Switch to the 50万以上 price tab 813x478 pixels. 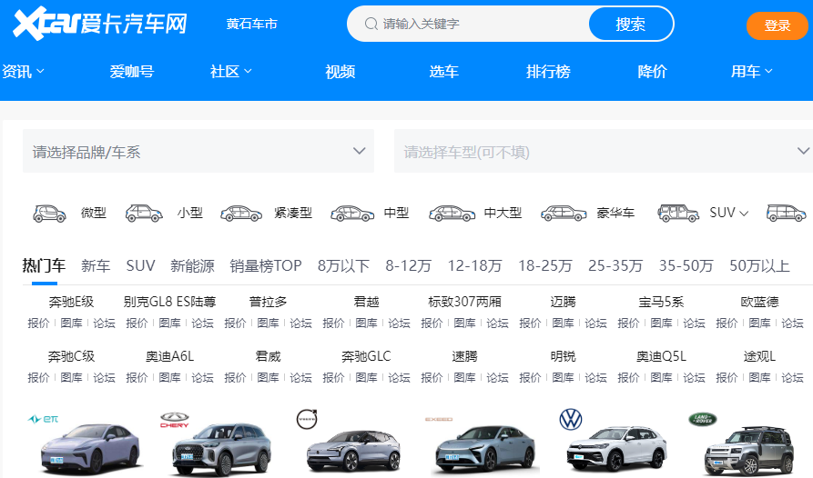(759, 266)
